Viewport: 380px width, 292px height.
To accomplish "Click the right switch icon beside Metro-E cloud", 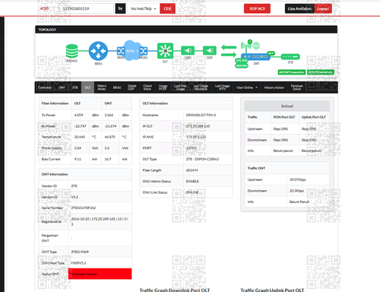I will [144, 51].
